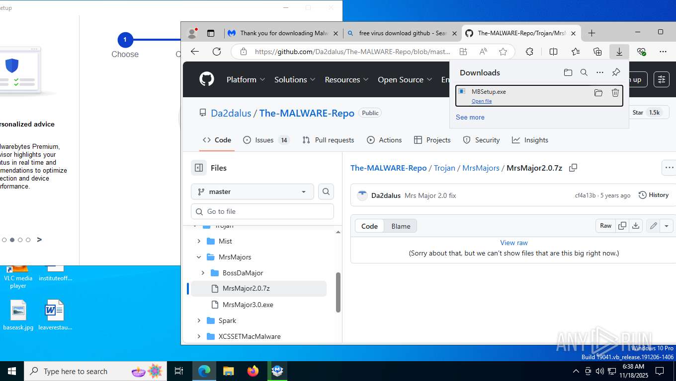Click See more in Downloads panel
Image resolution: width=676 pixels, height=381 pixels.
tap(470, 117)
